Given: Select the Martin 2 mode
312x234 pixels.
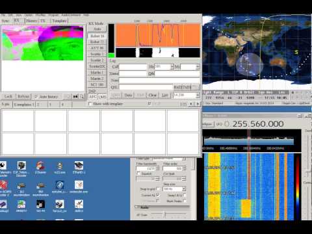Looking at the screenshot, I should click(97, 78).
